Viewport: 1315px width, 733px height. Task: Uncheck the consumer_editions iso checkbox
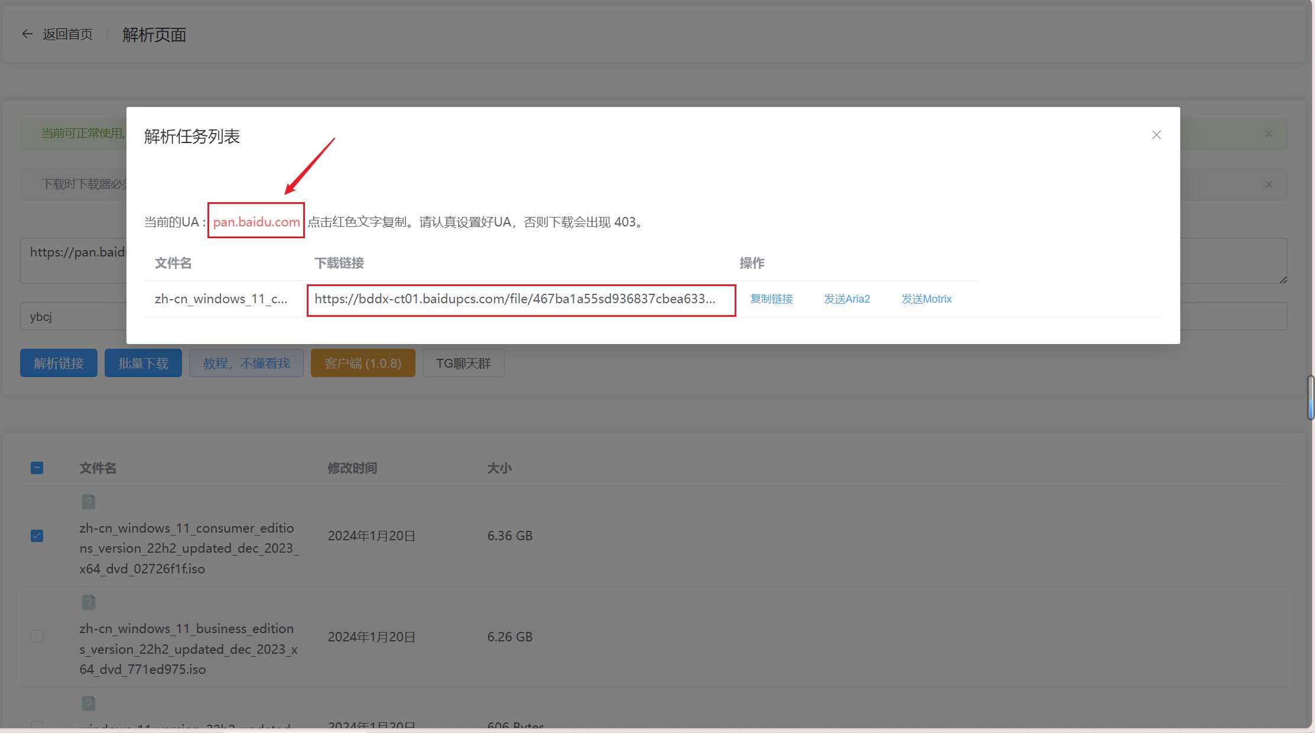tap(37, 536)
